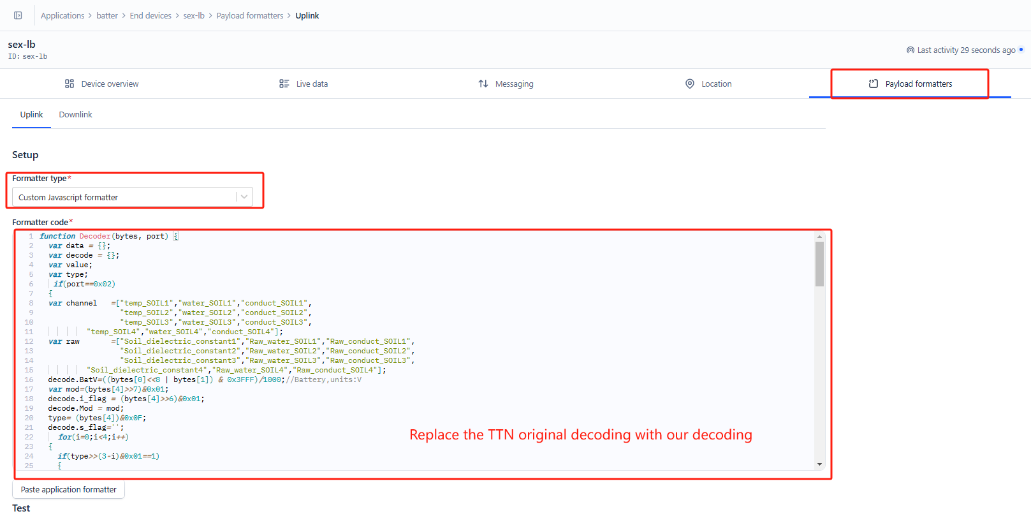Toggle the sidebar panel icon
1031x523 pixels.
[x=18, y=15]
